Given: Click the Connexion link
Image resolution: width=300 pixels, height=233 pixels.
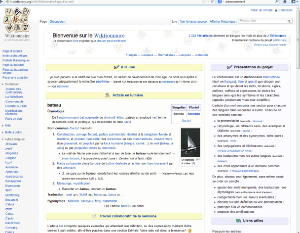Looking at the screenshot, I should [x=285, y=10].
